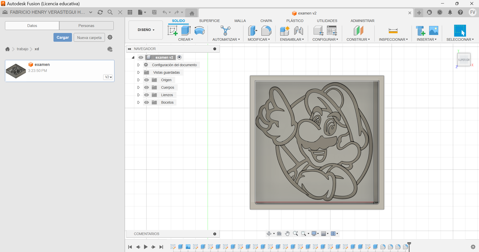
Task: Select the Extrude tool in the toolbar
Action: (186, 30)
